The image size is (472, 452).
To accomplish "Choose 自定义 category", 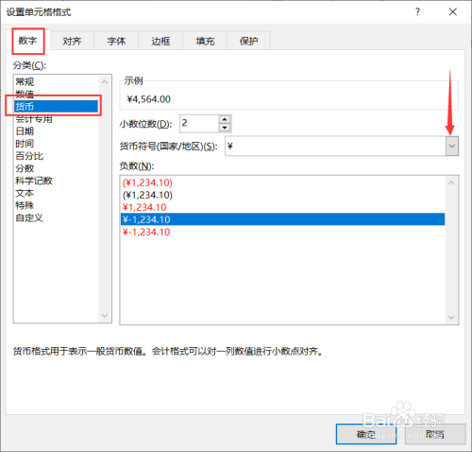I will (x=57, y=217).
